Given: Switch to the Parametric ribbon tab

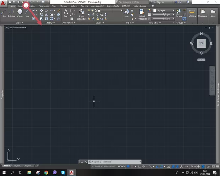Looking at the screenshot, I should pos(44,6).
